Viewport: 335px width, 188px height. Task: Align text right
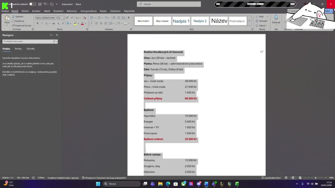coord(101,23)
